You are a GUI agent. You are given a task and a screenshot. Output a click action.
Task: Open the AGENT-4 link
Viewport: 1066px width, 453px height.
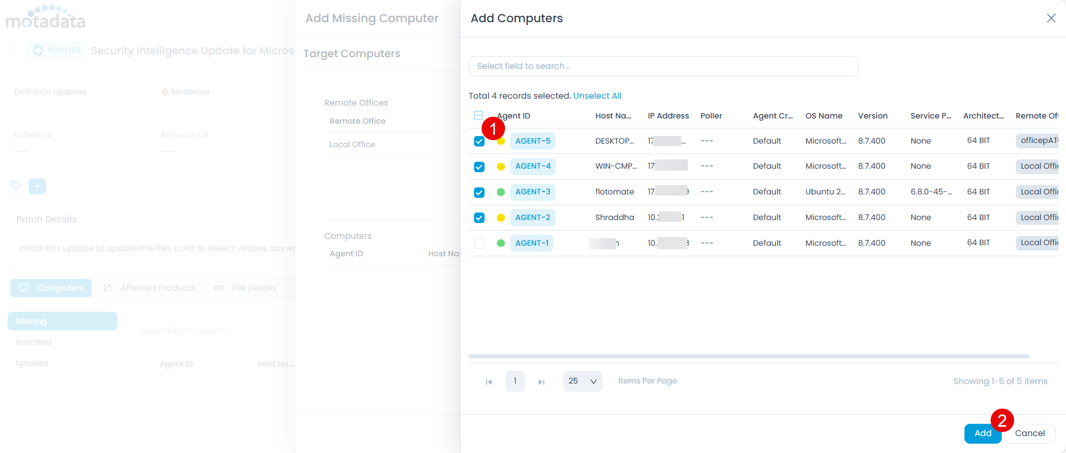tap(533, 166)
